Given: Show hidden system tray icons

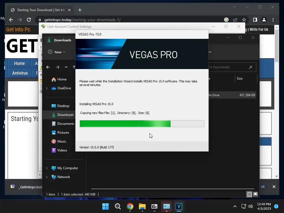Looking at the screenshot, I should (x=235, y=206).
